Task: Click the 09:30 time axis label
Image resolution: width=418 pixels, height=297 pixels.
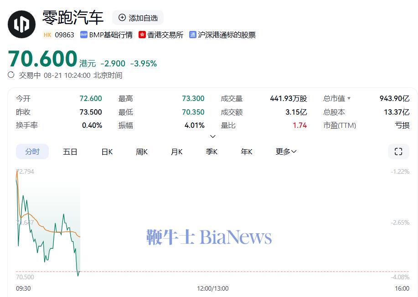Action: [23, 288]
